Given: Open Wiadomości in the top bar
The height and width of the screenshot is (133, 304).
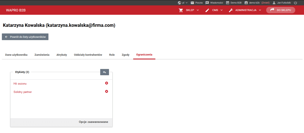Looking at the screenshot, I should [x=217, y=3].
